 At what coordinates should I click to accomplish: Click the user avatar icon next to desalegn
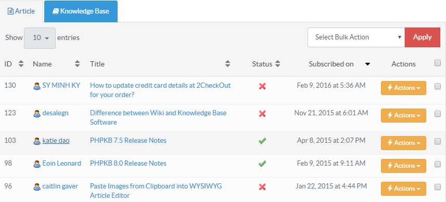pyautogui.click(x=37, y=114)
